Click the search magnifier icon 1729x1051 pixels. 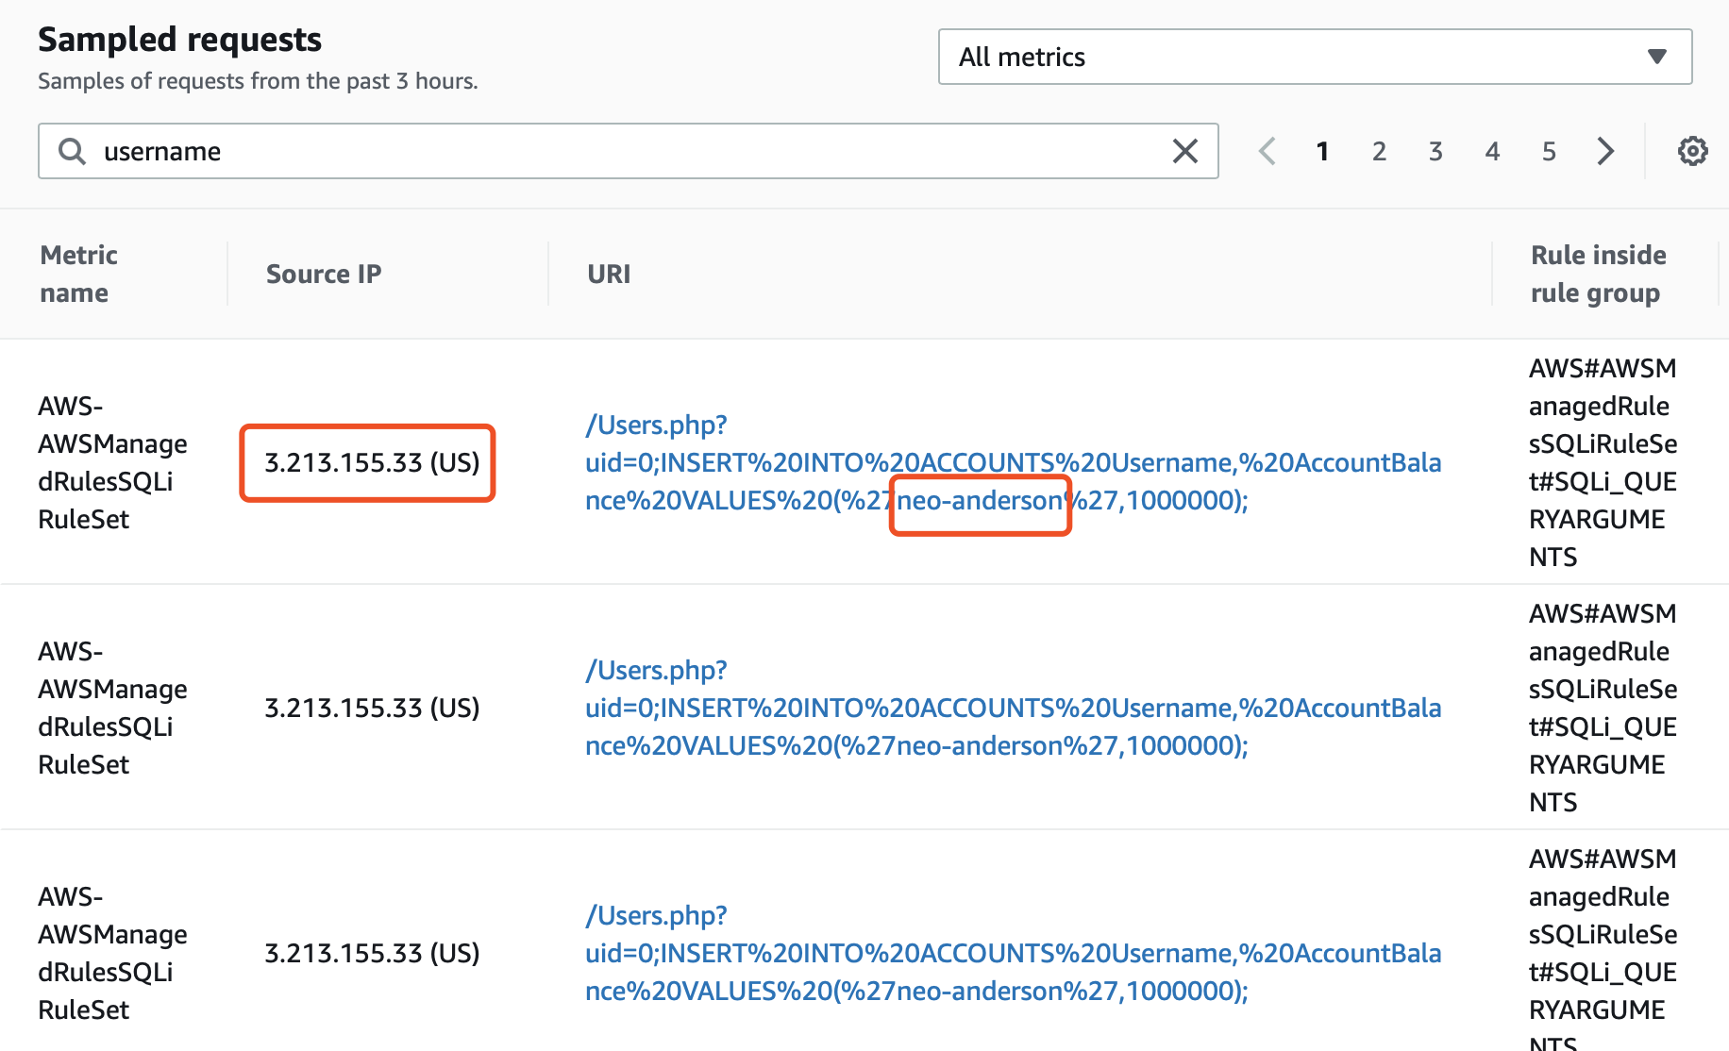click(72, 151)
